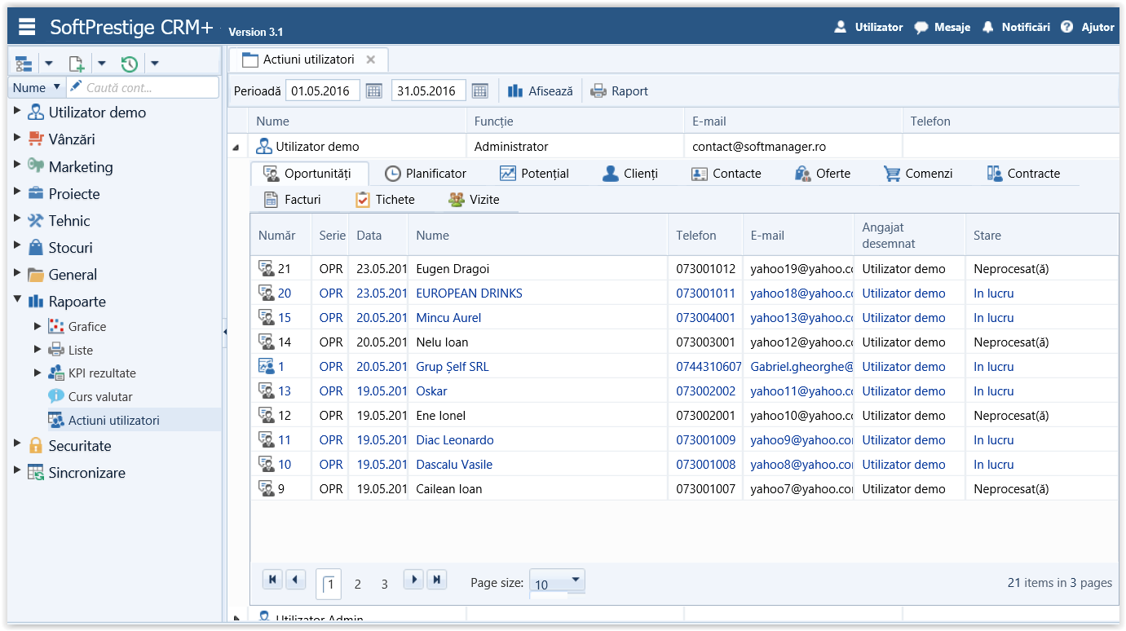Viewport: 1126px width, 631px height.
Task: Open dropdown arrow next to new document icon
Action: tap(102, 63)
